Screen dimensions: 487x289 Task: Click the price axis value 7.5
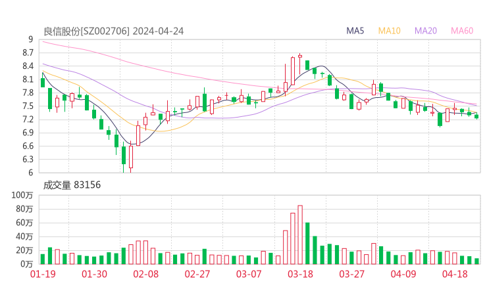[x=28, y=106]
